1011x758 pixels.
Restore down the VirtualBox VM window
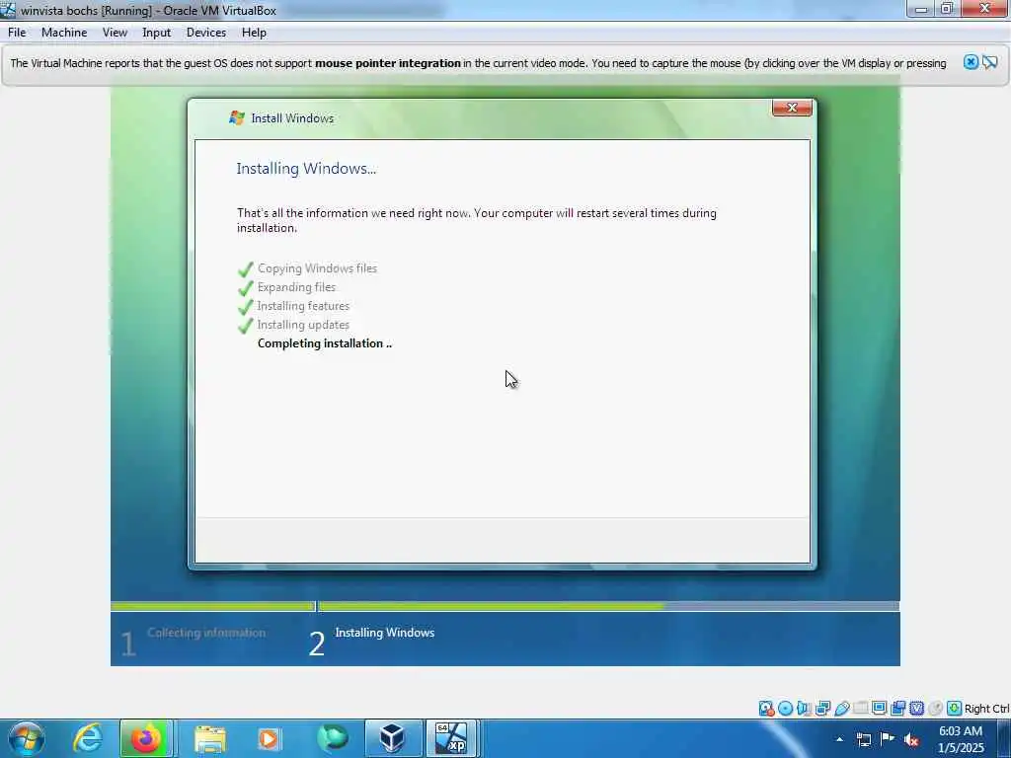click(947, 9)
